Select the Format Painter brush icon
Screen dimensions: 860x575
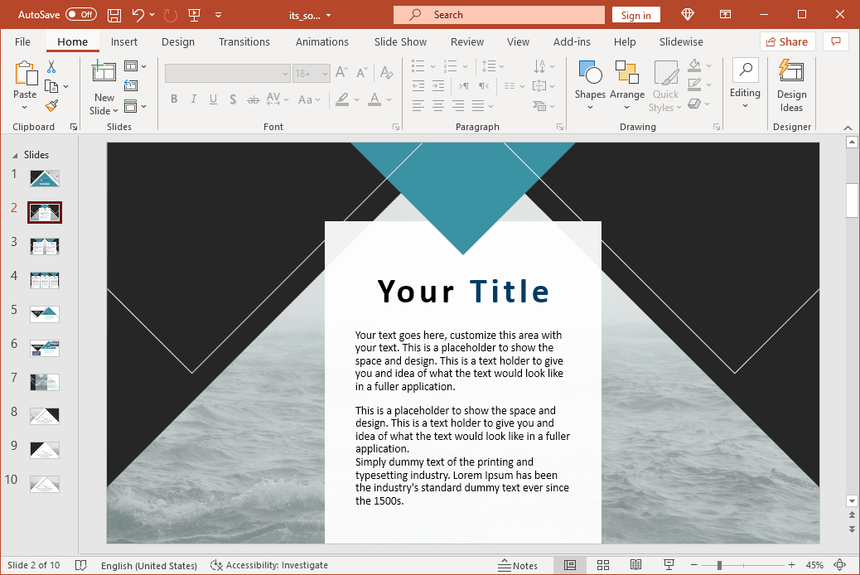(x=51, y=106)
